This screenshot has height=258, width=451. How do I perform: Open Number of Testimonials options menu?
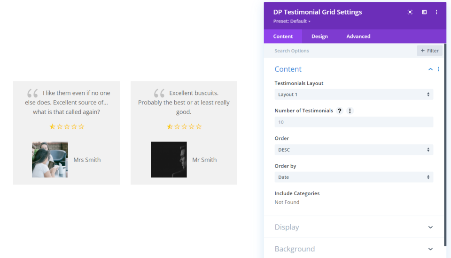[x=350, y=111]
